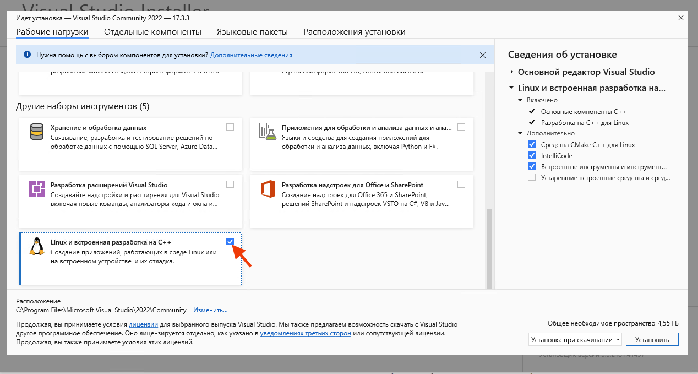Viewport: 698px width, 374px height.
Task: Uncheck Средства CMake C++ для Linux
Action: (532, 144)
